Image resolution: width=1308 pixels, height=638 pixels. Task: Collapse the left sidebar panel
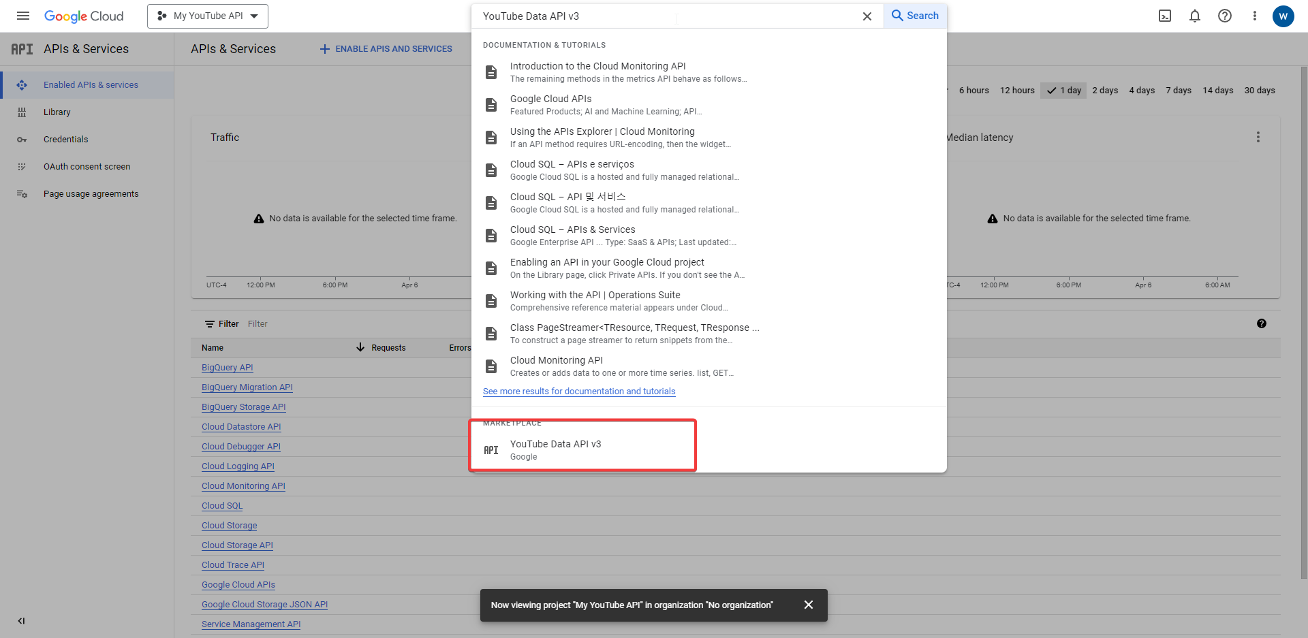(x=21, y=620)
